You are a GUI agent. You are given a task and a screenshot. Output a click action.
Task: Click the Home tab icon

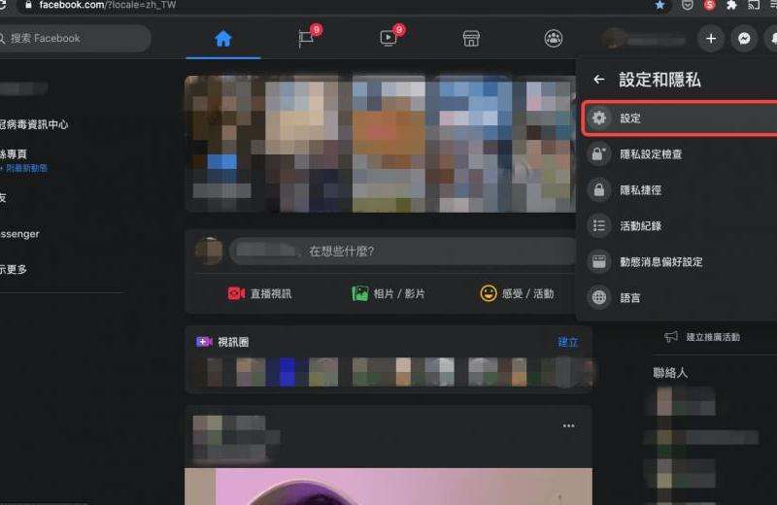pos(222,39)
